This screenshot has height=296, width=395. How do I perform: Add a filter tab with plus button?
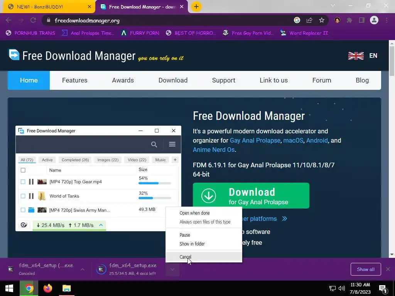pos(175,160)
